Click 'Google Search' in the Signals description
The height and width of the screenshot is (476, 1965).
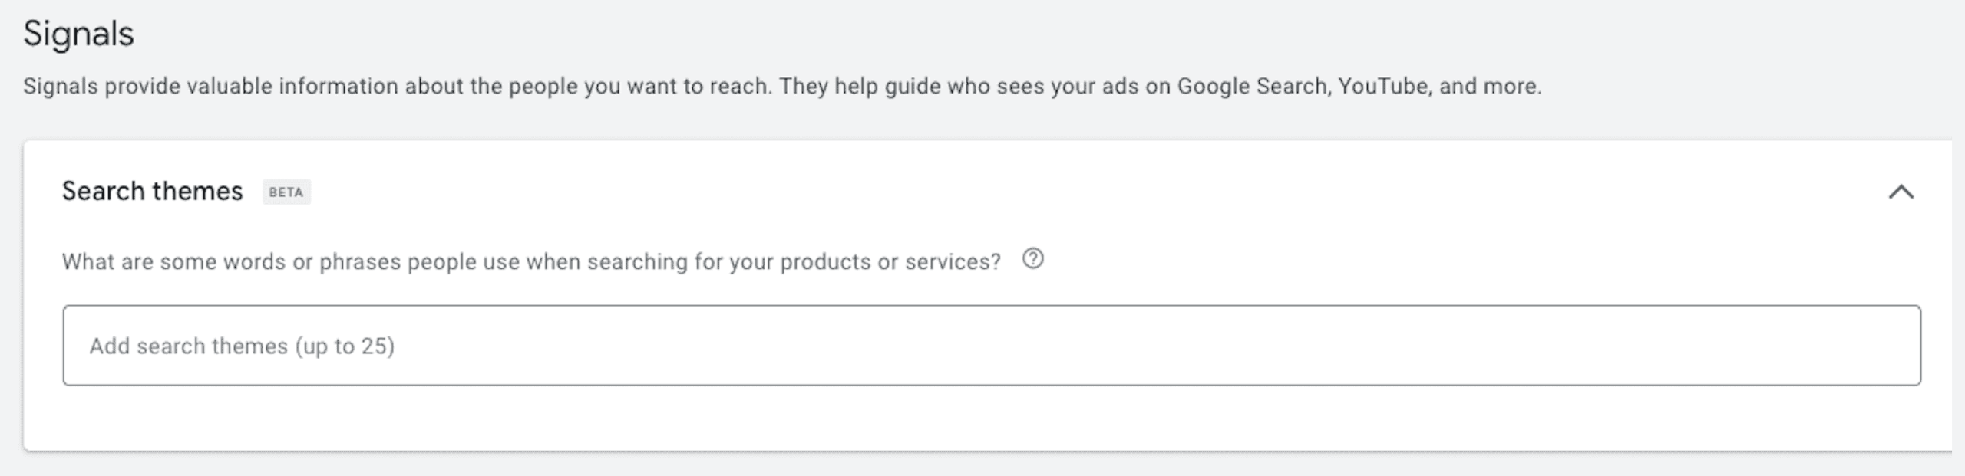click(x=1253, y=86)
